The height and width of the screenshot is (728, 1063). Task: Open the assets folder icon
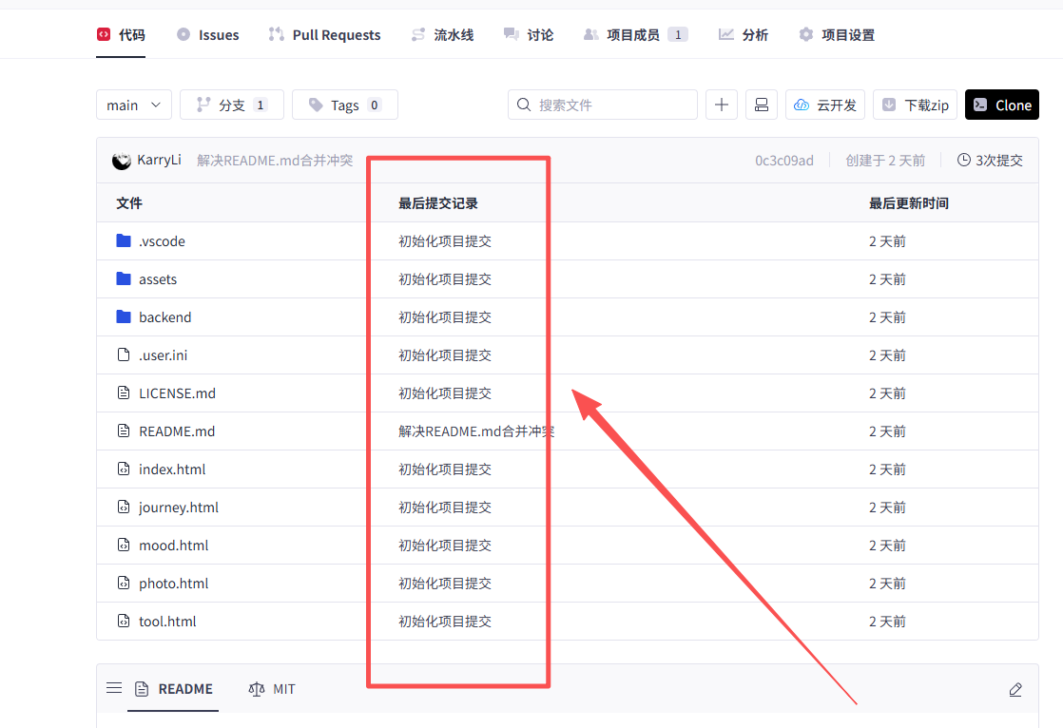(x=124, y=278)
